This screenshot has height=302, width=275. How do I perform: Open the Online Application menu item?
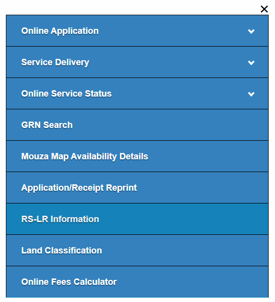click(137, 31)
